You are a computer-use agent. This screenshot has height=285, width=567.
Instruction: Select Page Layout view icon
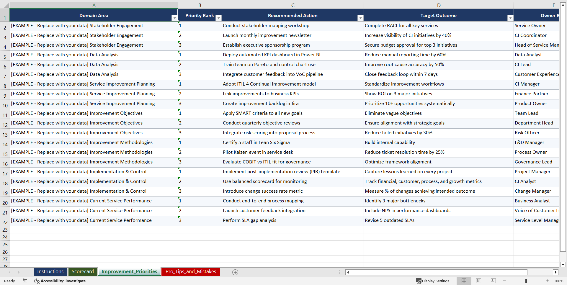[478, 281]
